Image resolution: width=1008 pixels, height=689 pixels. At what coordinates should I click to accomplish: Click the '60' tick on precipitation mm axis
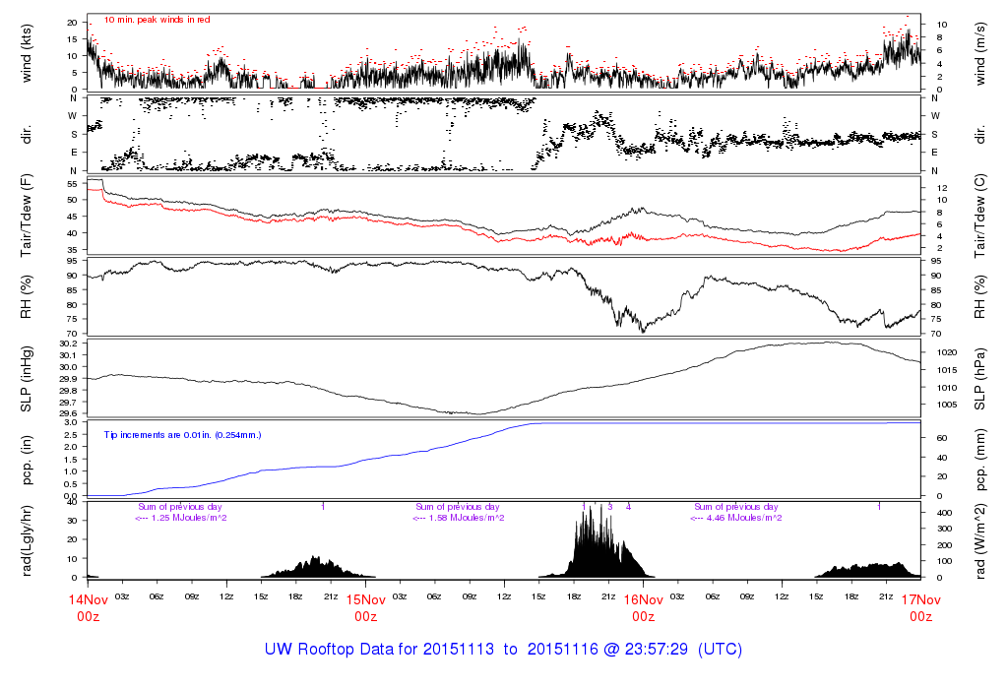coord(942,438)
